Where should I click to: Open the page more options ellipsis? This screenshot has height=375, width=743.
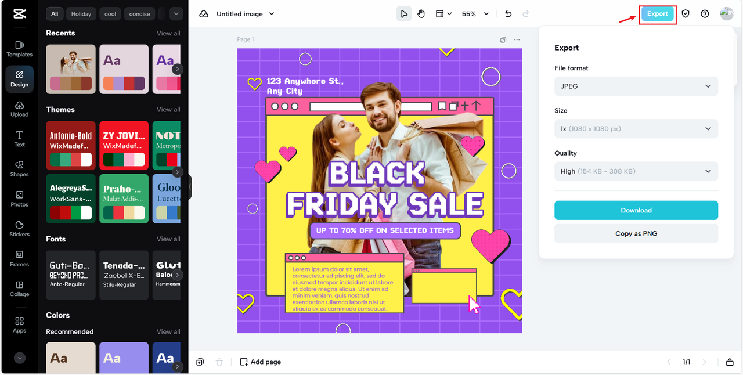[x=517, y=40]
